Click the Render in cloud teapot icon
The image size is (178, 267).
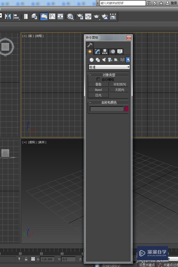click(105, 17)
